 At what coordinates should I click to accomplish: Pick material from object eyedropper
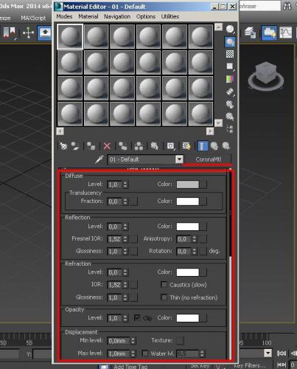[99, 159]
